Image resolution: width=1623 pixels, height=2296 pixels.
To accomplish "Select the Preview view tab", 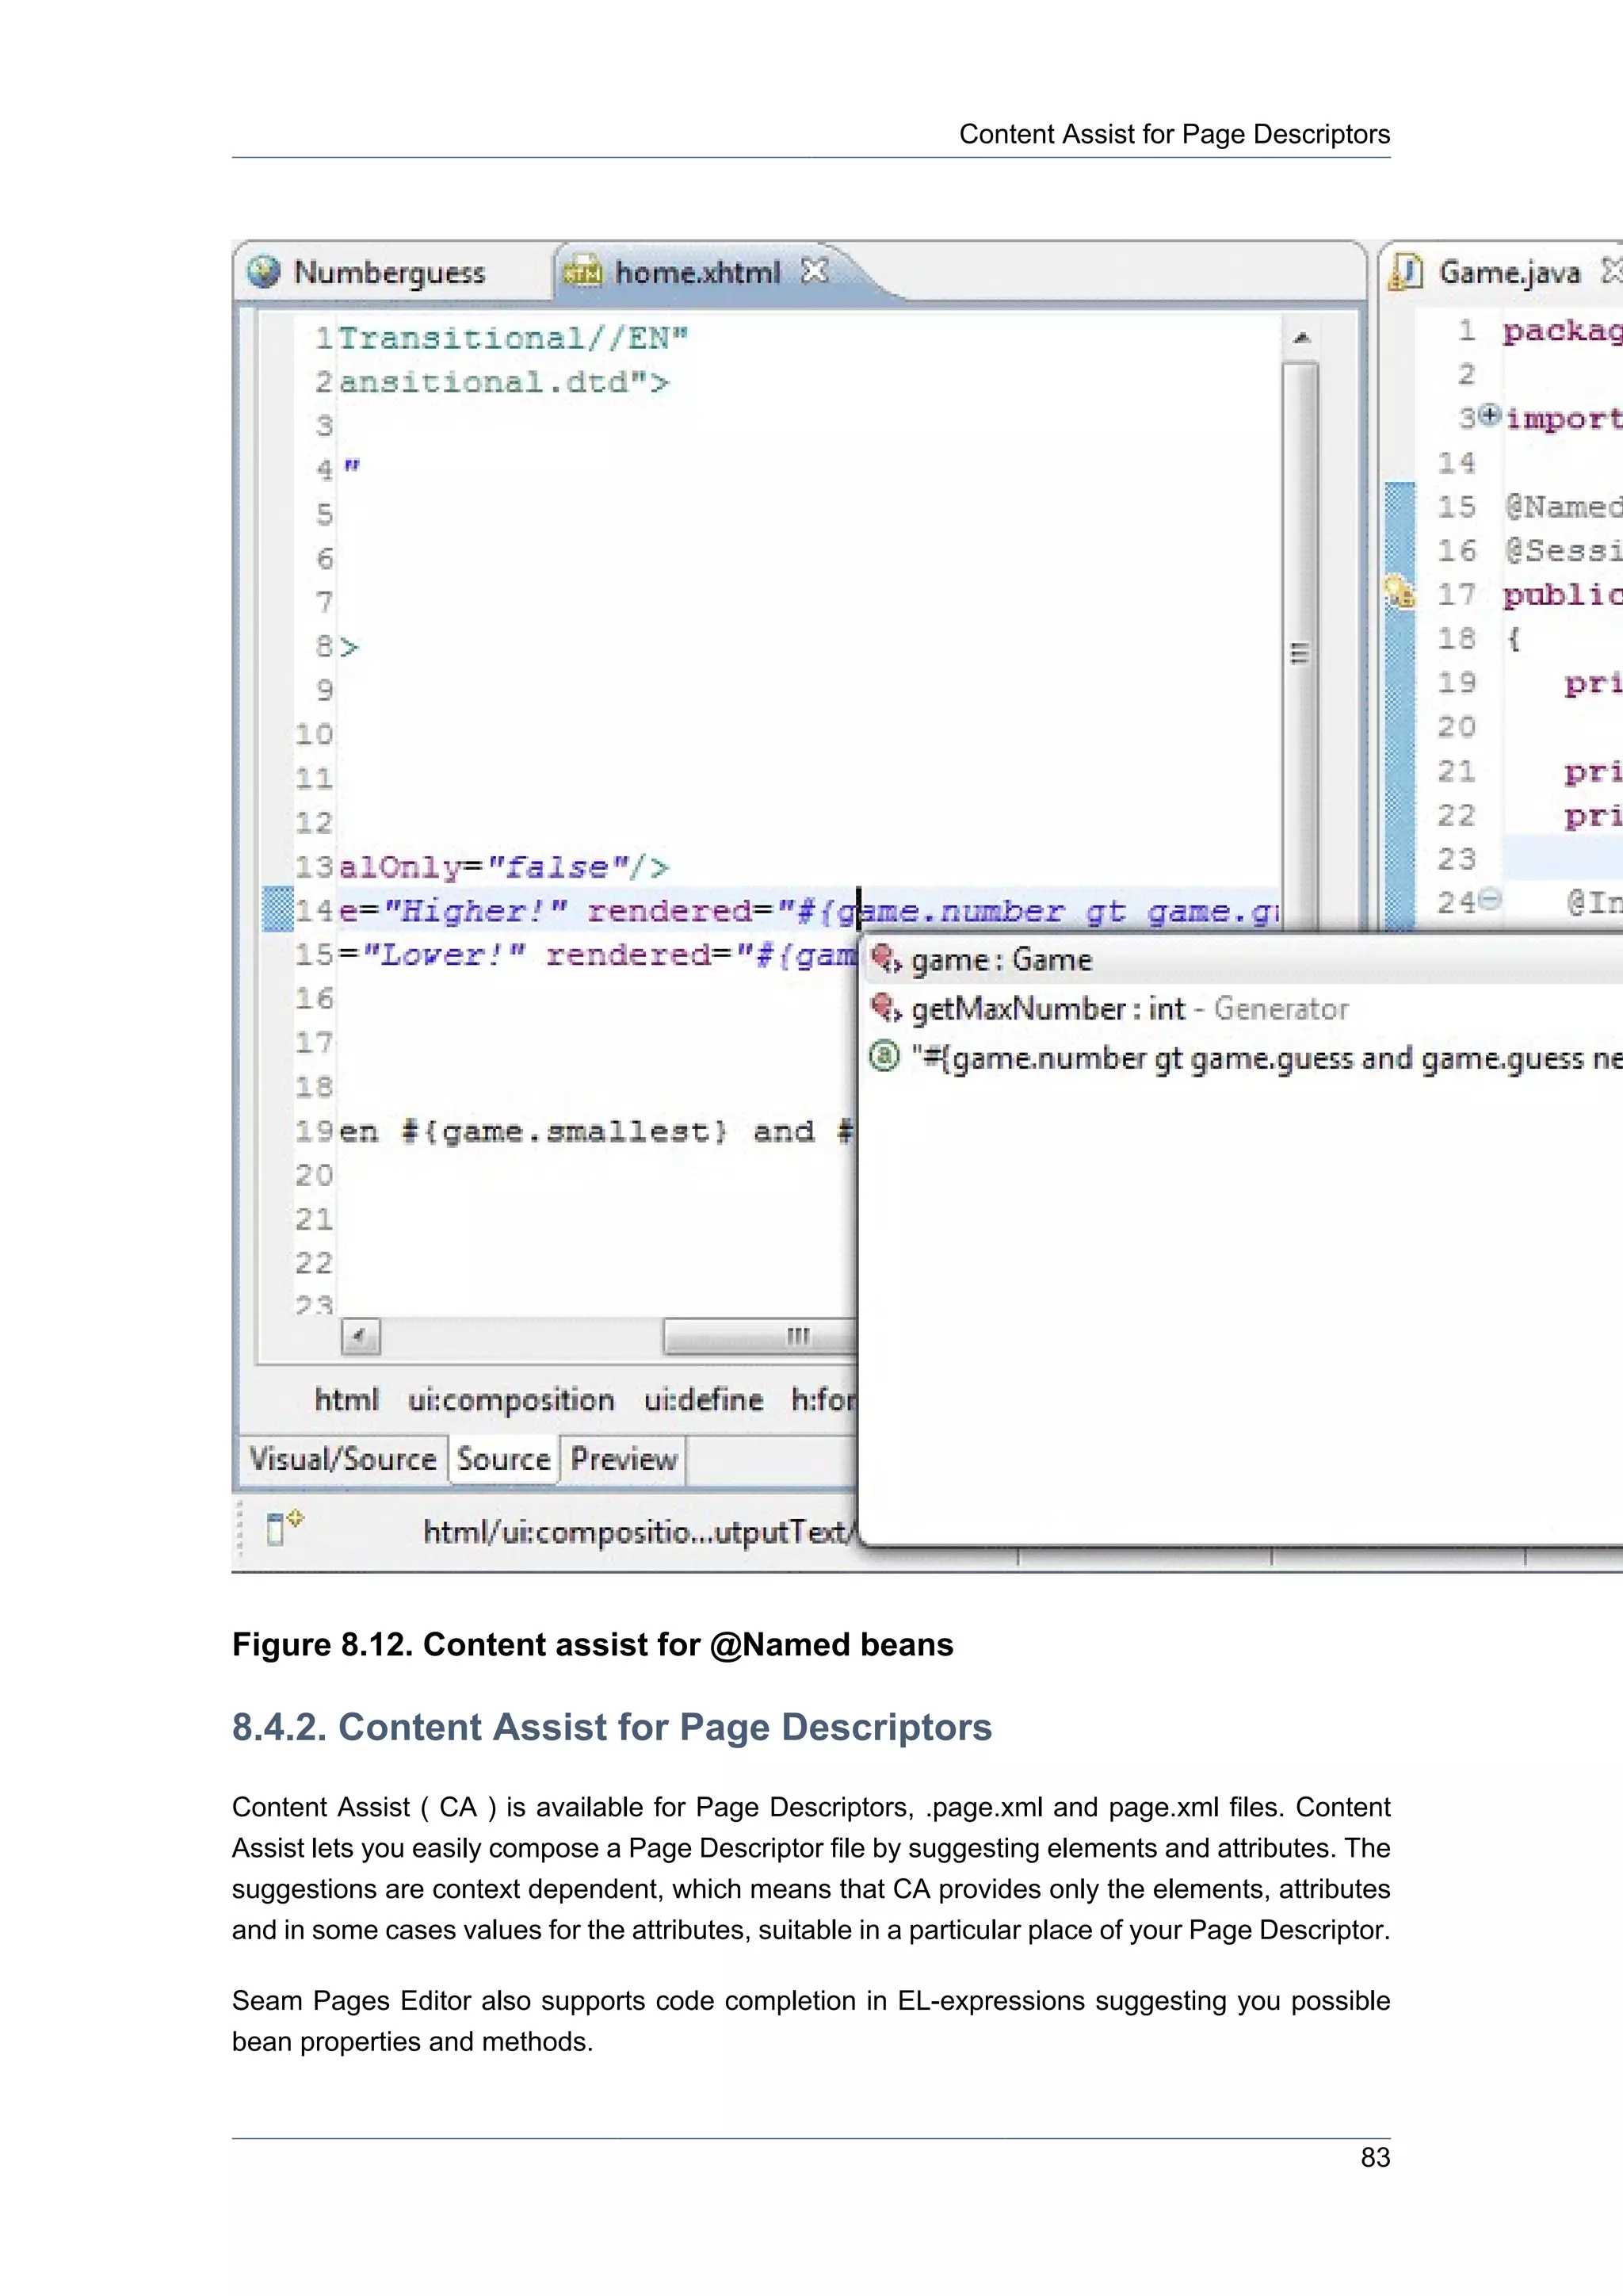I will [x=624, y=1459].
